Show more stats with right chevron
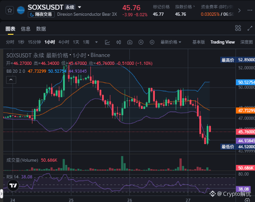 coord(239,11)
